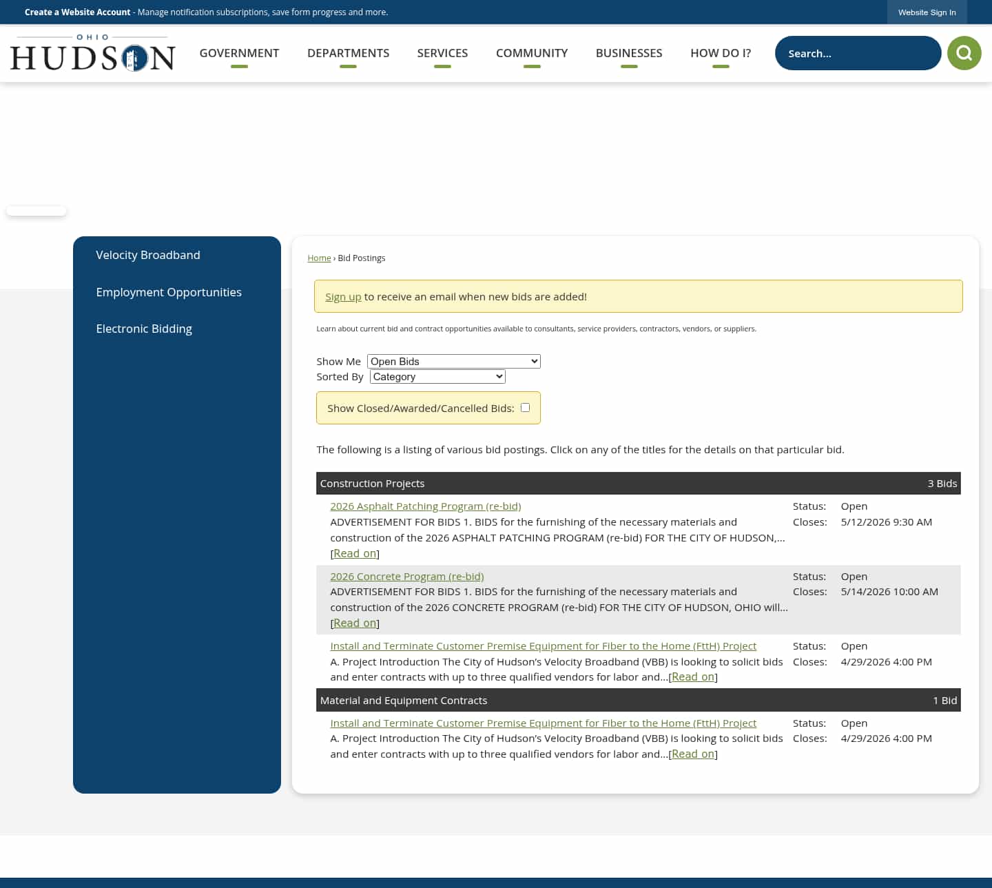Navigate to Home via the breadcrumb
Image resolution: width=992 pixels, height=888 pixels.
(x=319, y=258)
